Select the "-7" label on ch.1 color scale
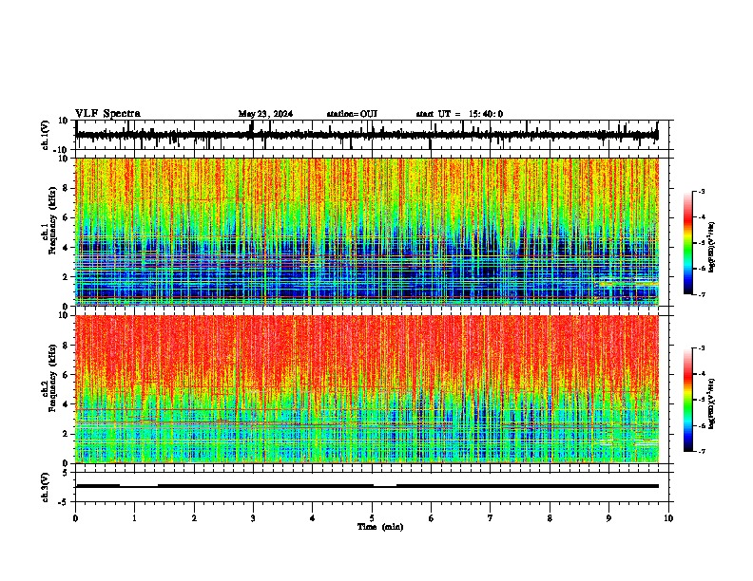753x581 pixels. click(702, 294)
